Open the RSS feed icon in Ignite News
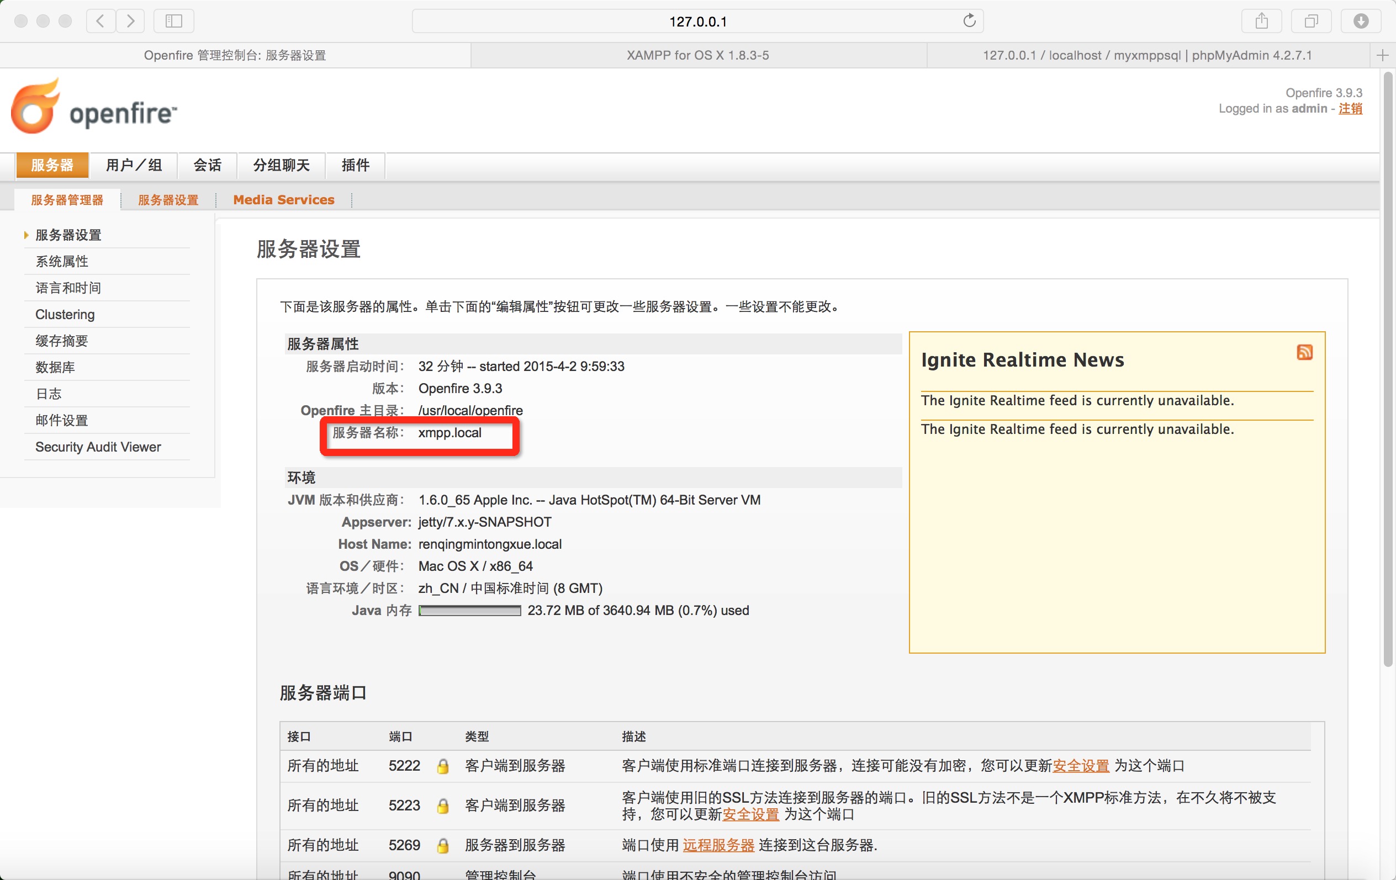The image size is (1396, 880). click(1304, 352)
